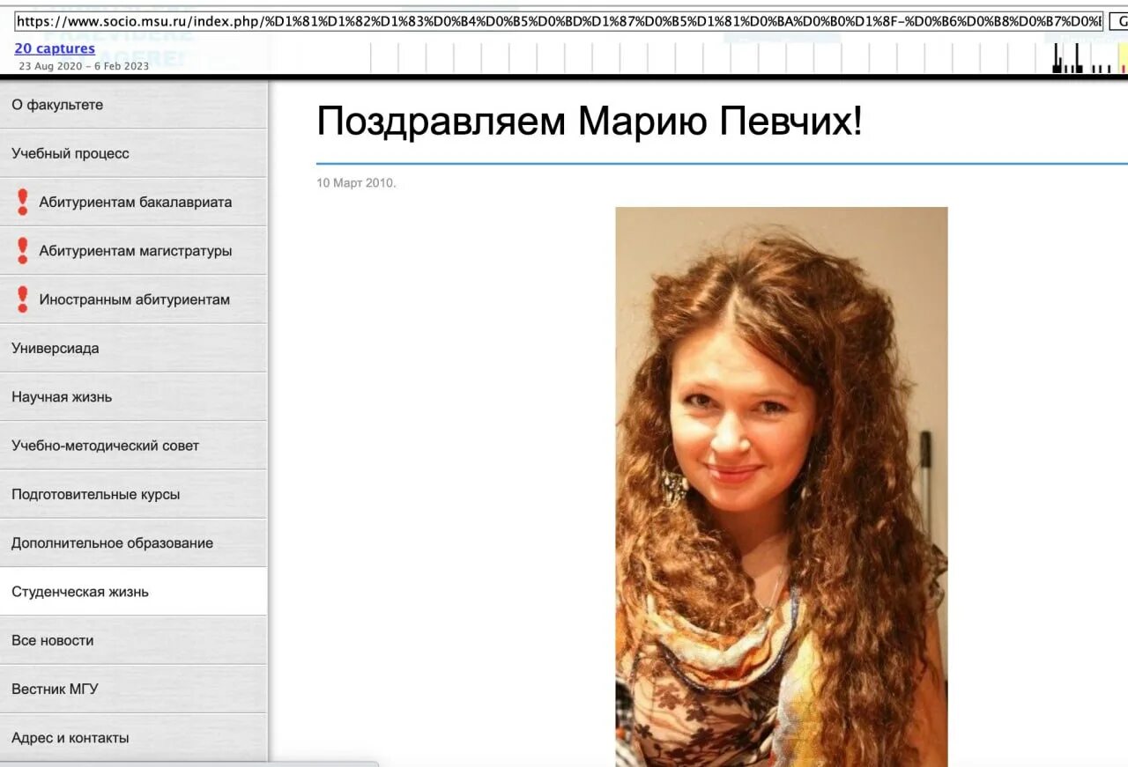Select Абитуриентам бакалавриата in sidebar

tap(133, 202)
